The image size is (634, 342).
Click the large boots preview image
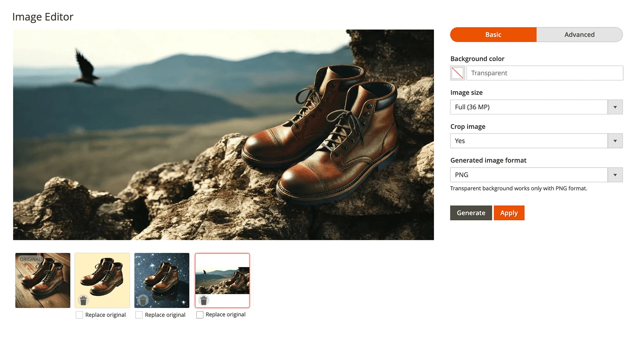tap(224, 134)
